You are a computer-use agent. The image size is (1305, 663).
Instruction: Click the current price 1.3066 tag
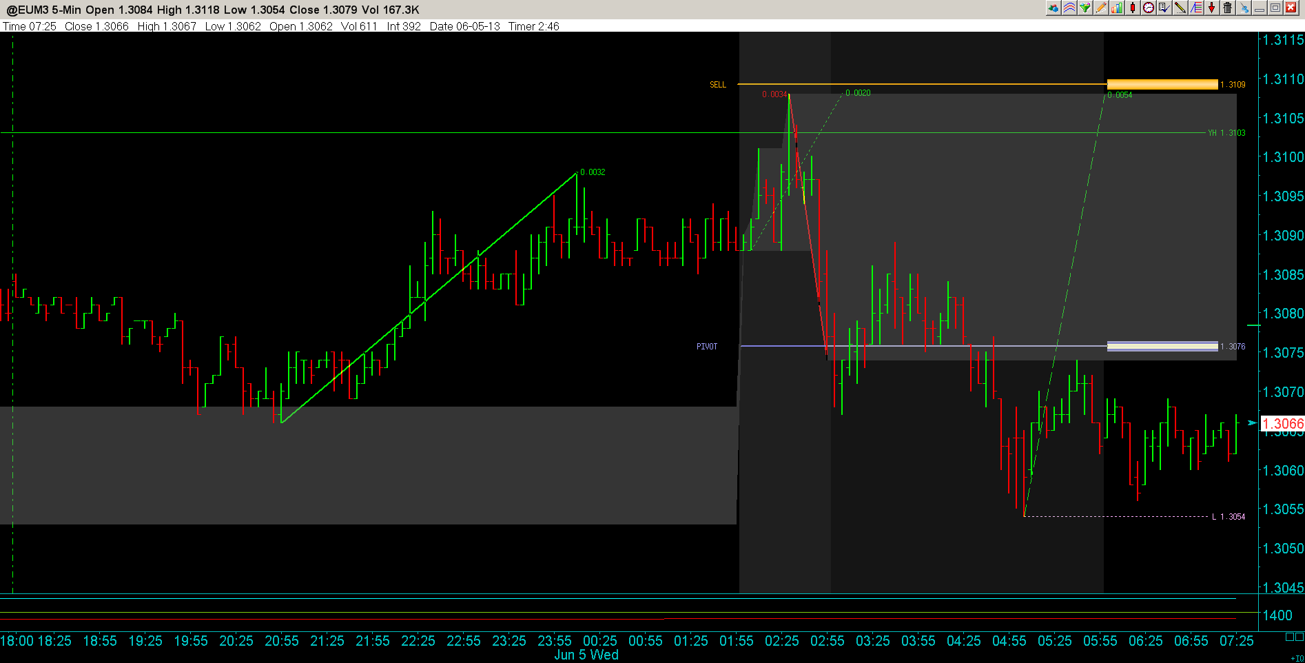[x=1282, y=423]
